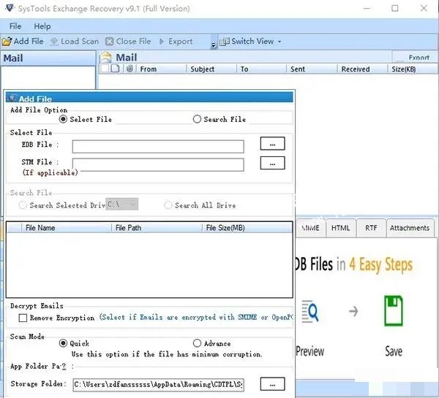Click the Add File toolbar icon
439x398 pixels.
click(x=7, y=42)
